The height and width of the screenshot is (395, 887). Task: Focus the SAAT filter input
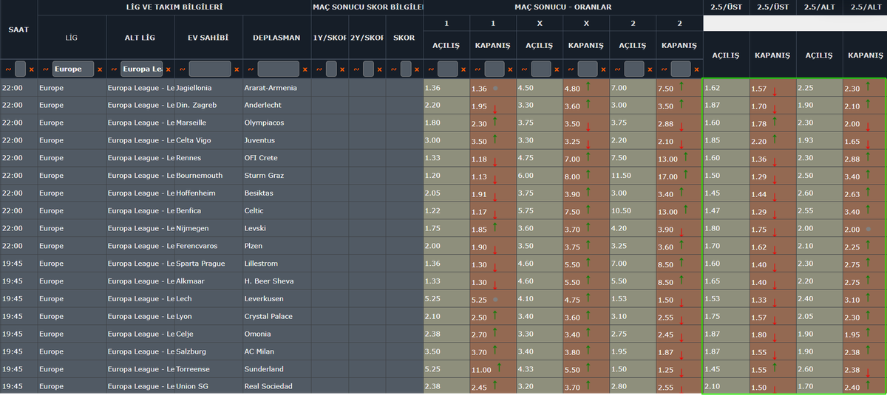coord(20,69)
